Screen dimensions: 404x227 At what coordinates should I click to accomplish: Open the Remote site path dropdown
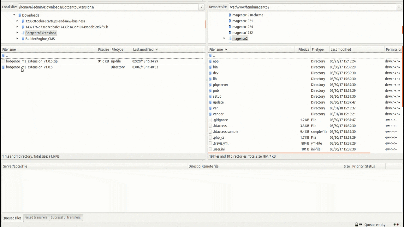[398, 7]
